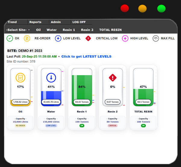The image size is (181, 167).
Task: Open the Select Site dropdown
Action: (x=18, y=30)
